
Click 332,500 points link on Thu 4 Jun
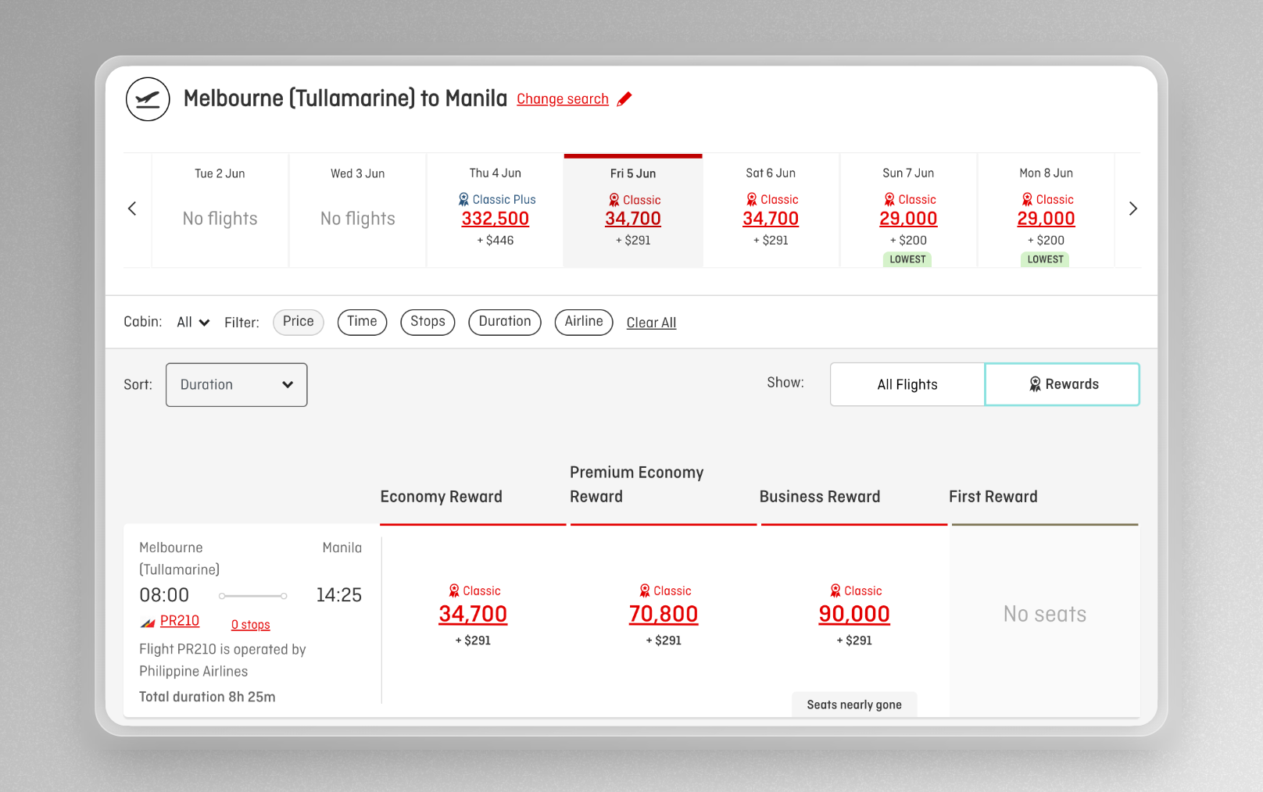pos(496,219)
